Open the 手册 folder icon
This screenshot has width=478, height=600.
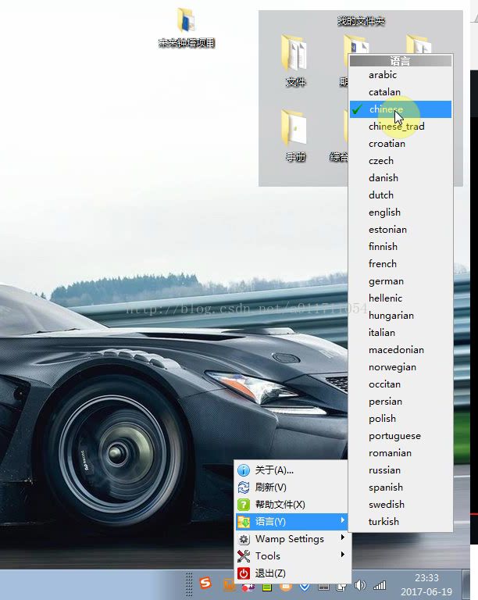tap(294, 128)
